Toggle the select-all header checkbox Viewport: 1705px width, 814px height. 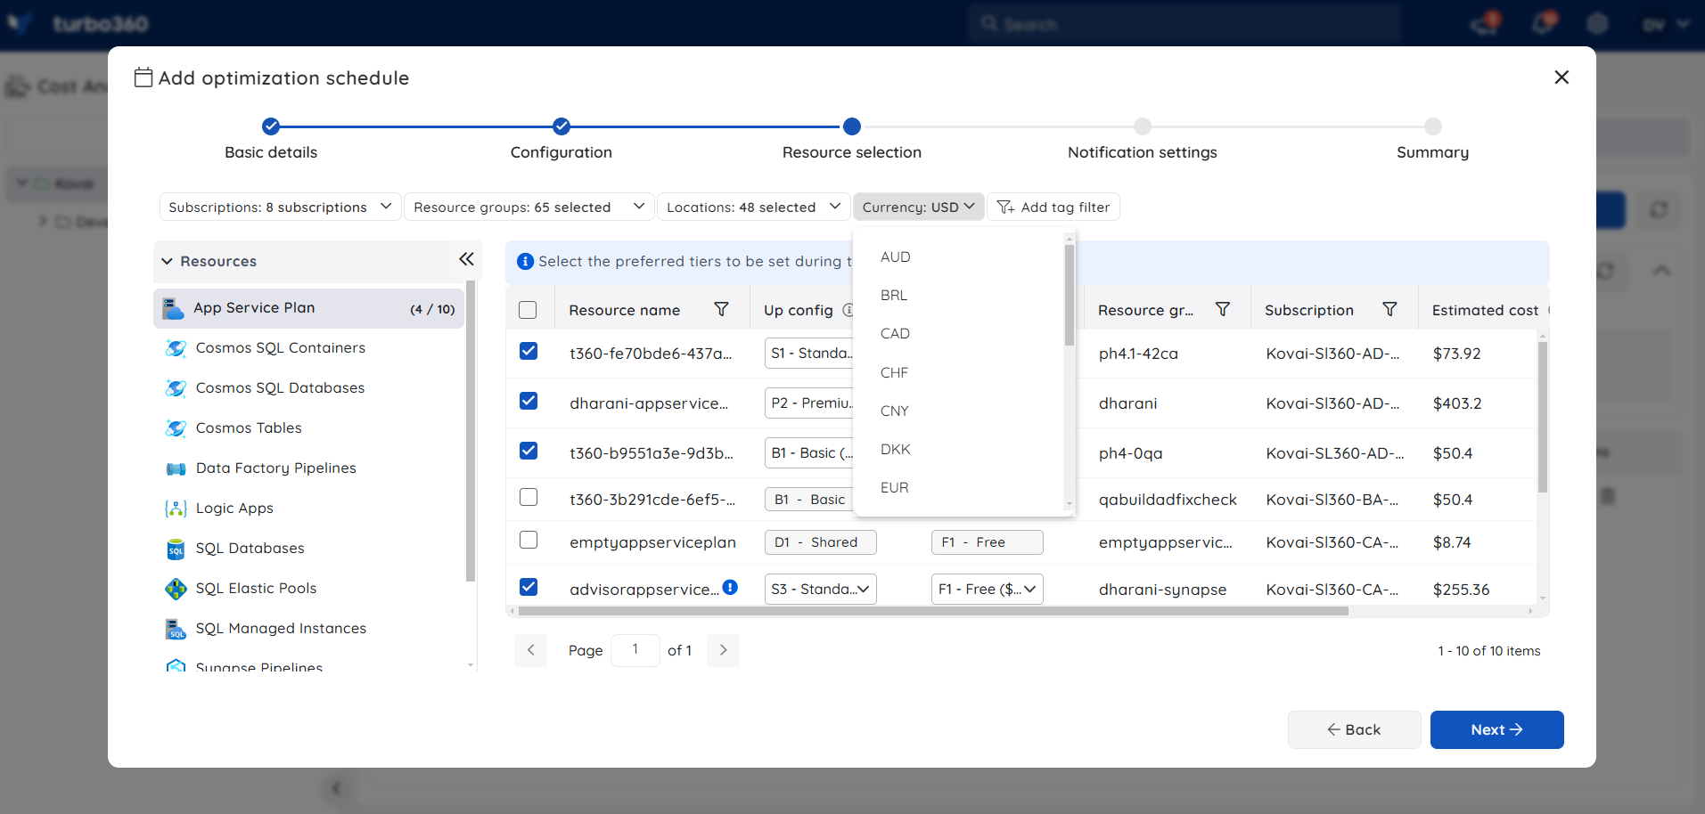point(528,310)
